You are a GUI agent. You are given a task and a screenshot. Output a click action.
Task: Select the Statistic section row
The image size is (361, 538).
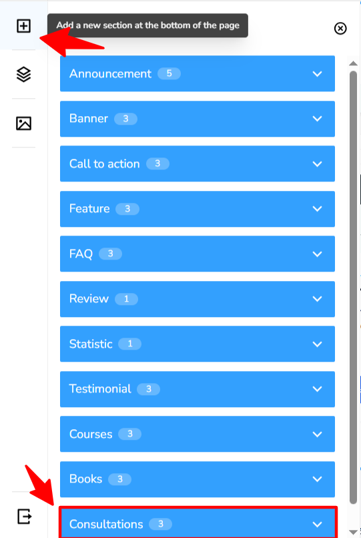(x=198, y=344)
